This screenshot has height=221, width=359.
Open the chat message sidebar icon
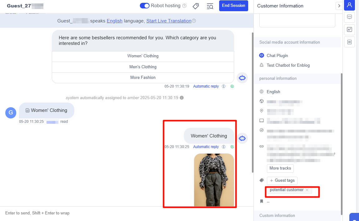point(349,17)
